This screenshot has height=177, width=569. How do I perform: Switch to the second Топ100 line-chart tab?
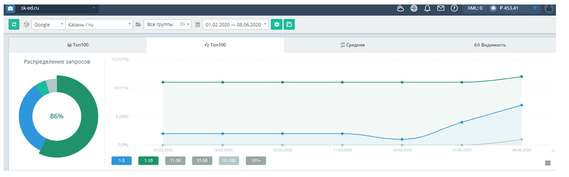(215, 45)
